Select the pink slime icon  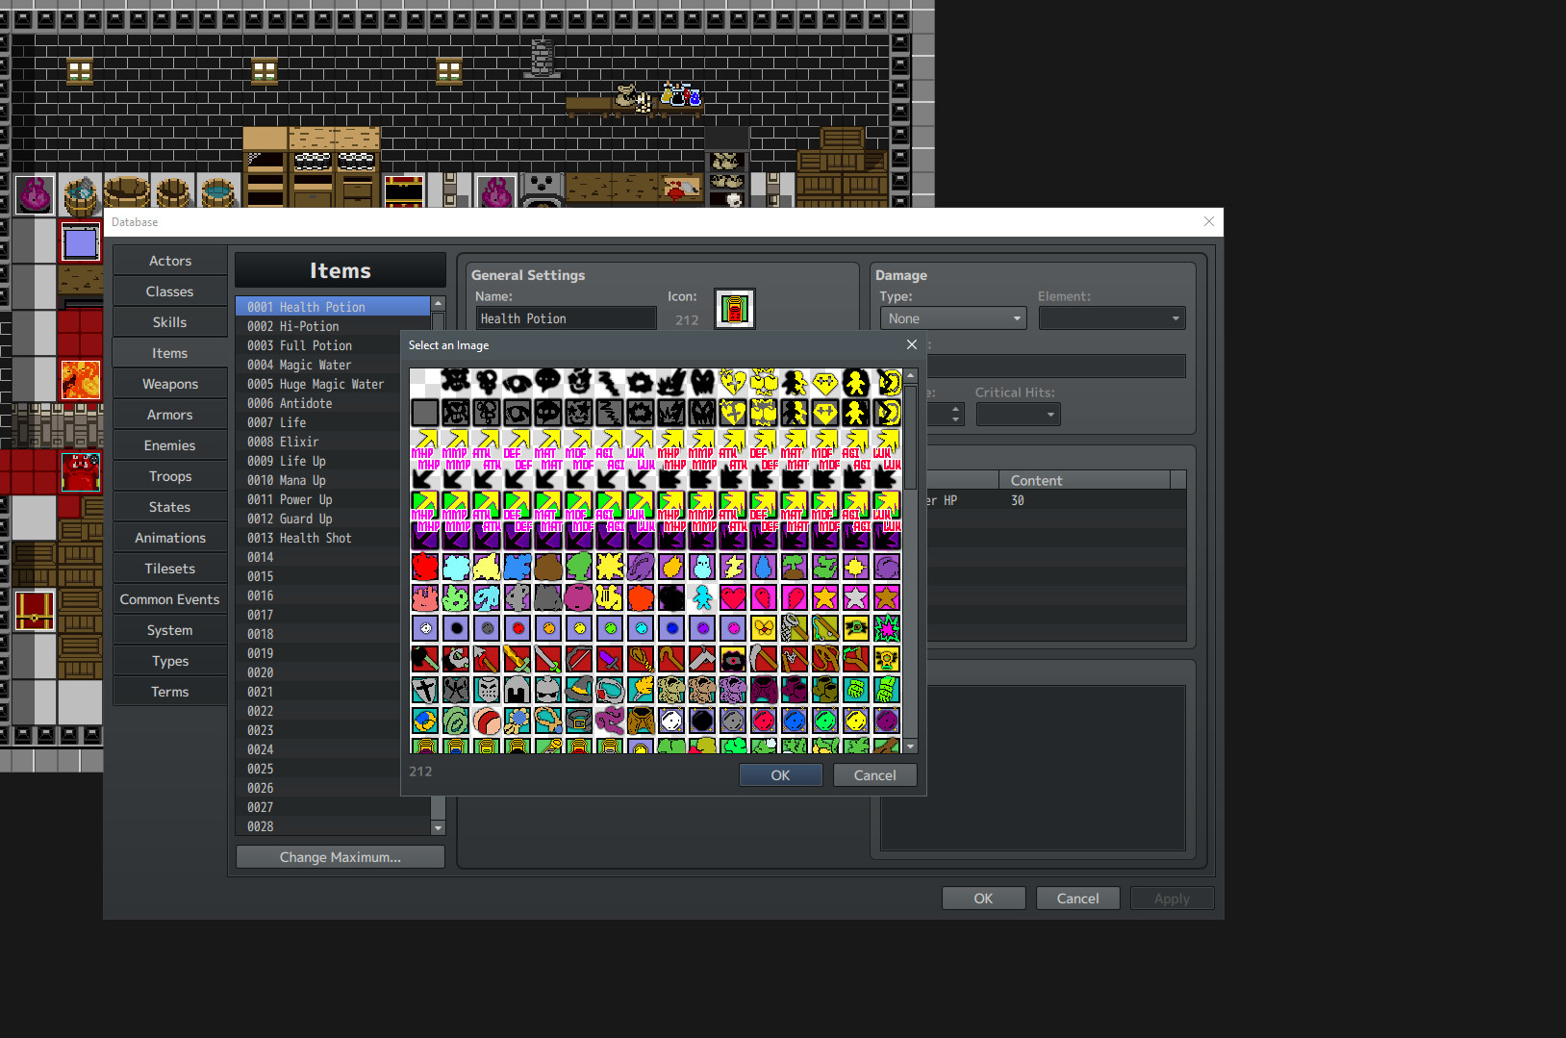[424, 597]
